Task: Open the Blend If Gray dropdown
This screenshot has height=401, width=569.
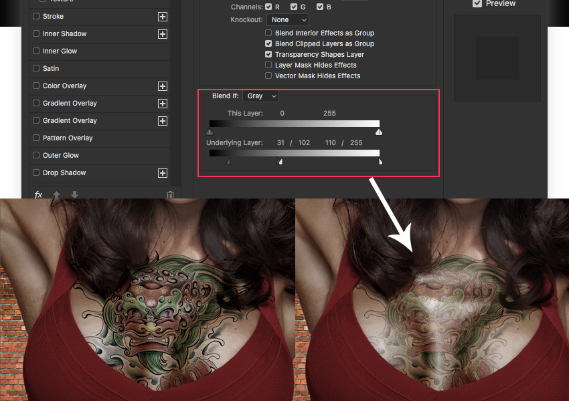Action: (261, 96)
